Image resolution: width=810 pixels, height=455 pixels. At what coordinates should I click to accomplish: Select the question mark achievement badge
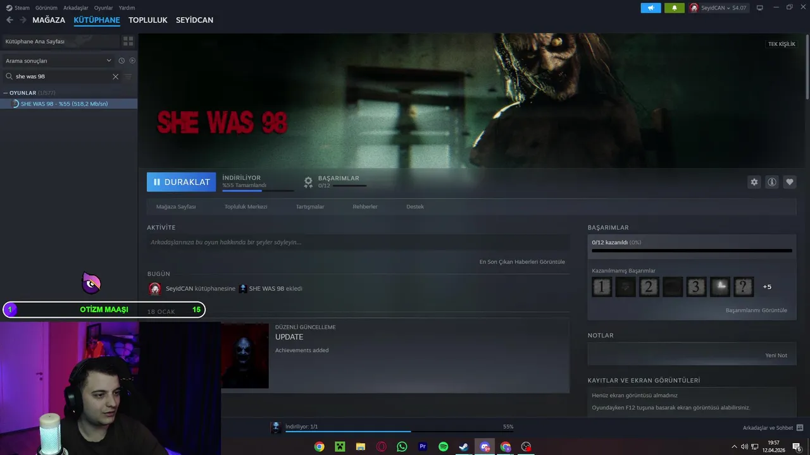pyautogui.click(x=744, y=287)
